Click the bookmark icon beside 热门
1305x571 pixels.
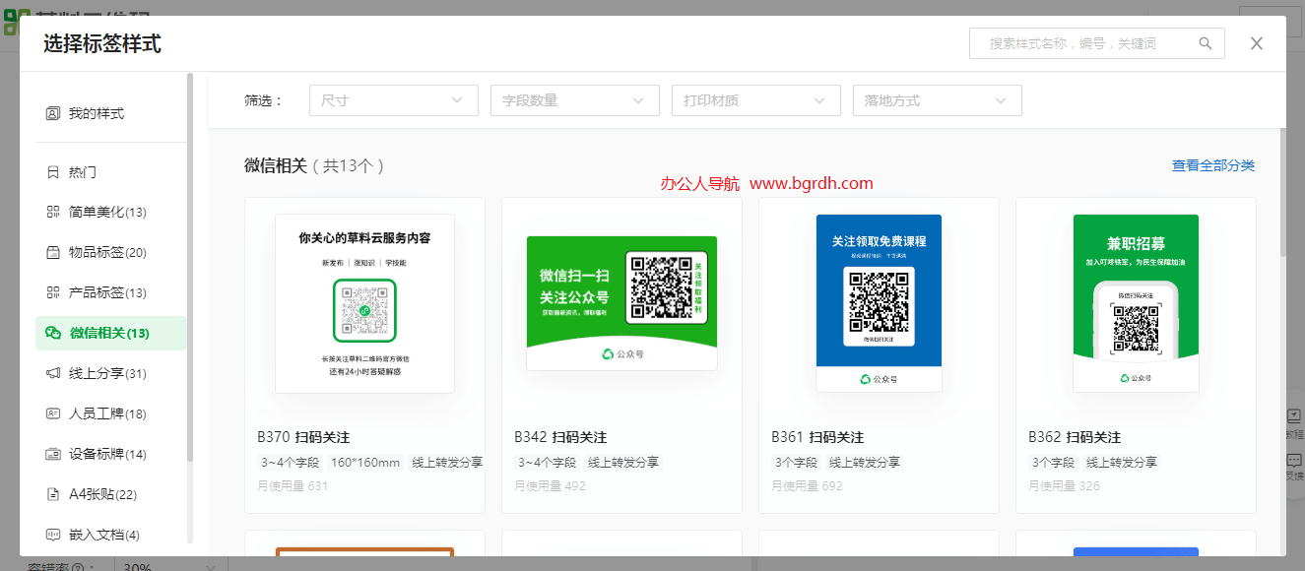53,172
